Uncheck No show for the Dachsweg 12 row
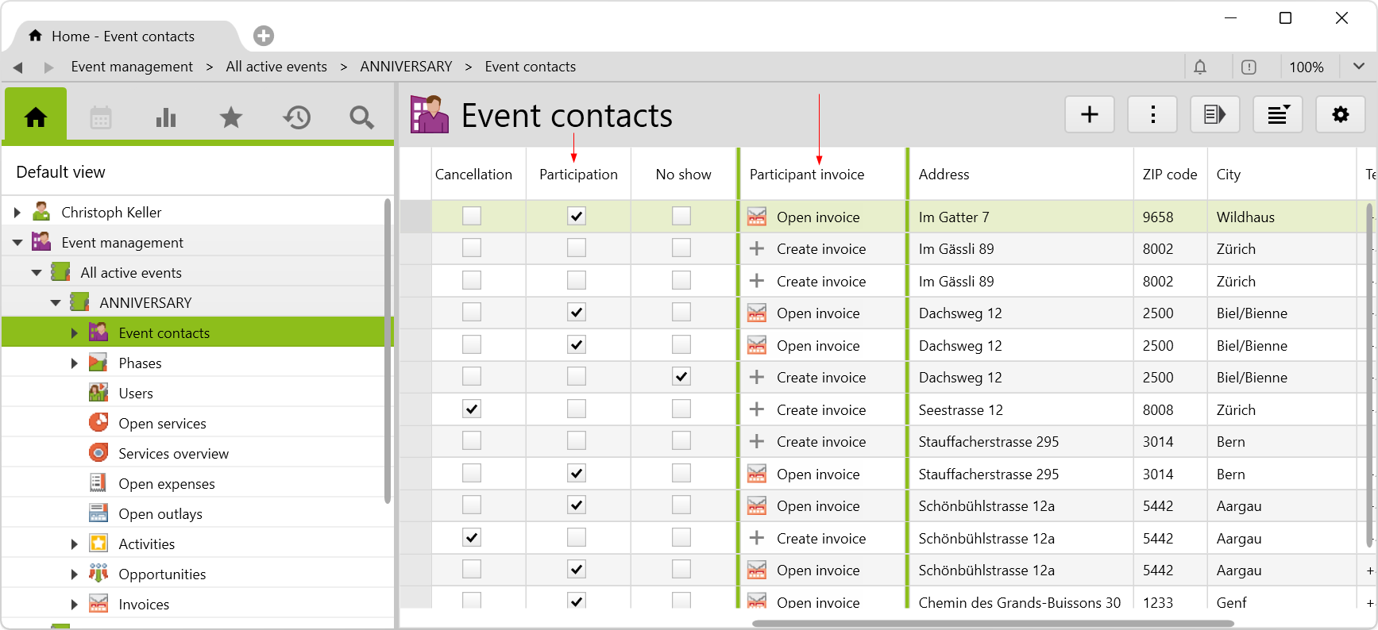 [681, 377]
